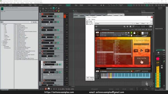168x94 pixels.
Task: Select Instruments in the FX browser tree
Action: tap(7, 37)
